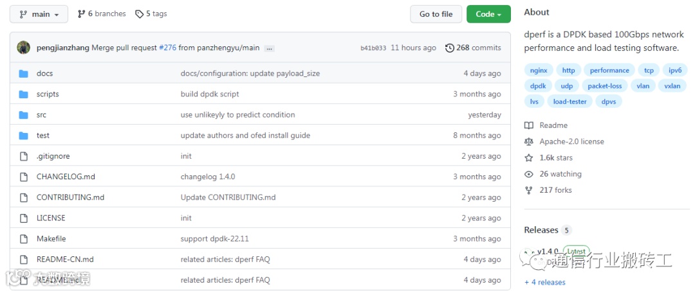Select the vlan topic tag
This screenshot has width=695, height=291.
(x=643, y=86)
